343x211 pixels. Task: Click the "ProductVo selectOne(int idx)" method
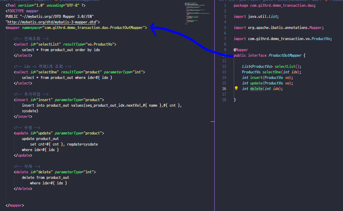point(272,72)
